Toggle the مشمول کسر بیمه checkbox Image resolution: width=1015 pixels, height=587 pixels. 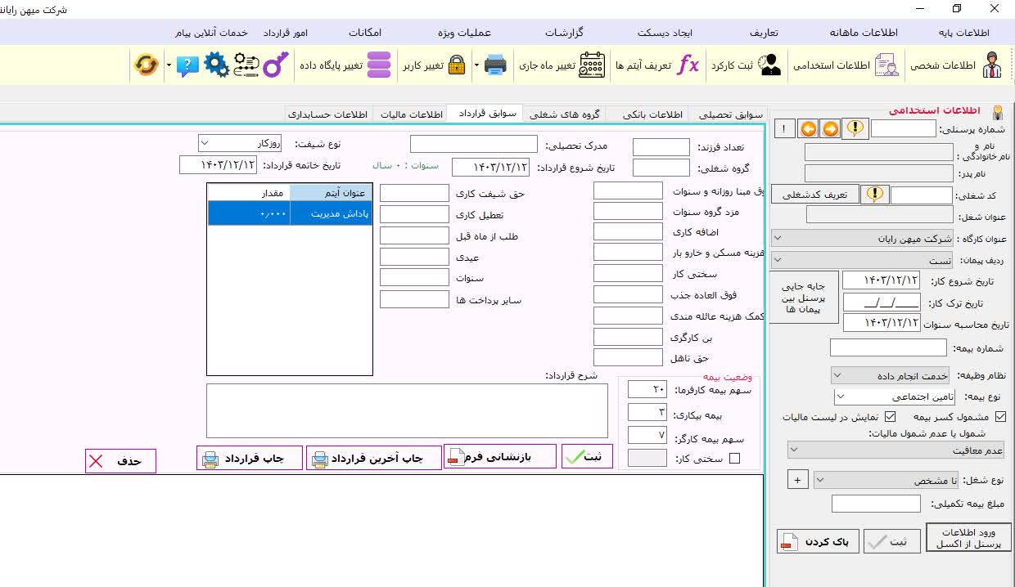pyautogui.click(x=999, y=417)
